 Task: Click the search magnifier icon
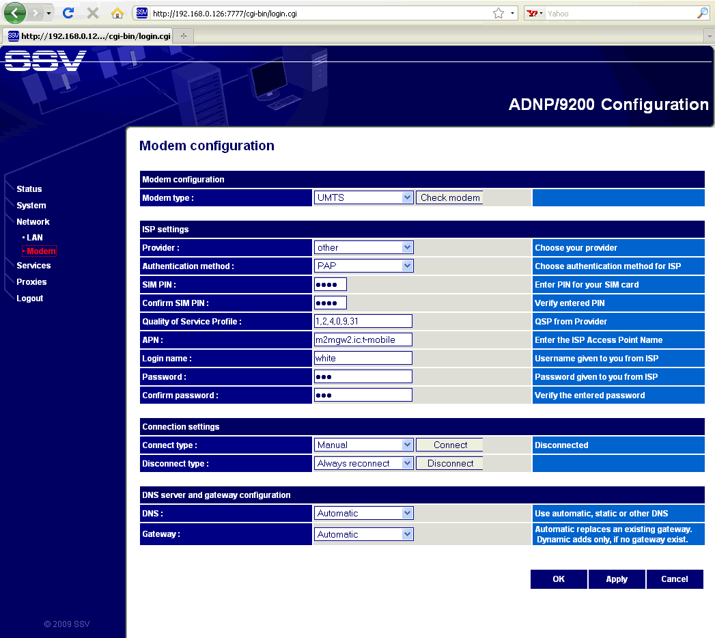point(702,13)
